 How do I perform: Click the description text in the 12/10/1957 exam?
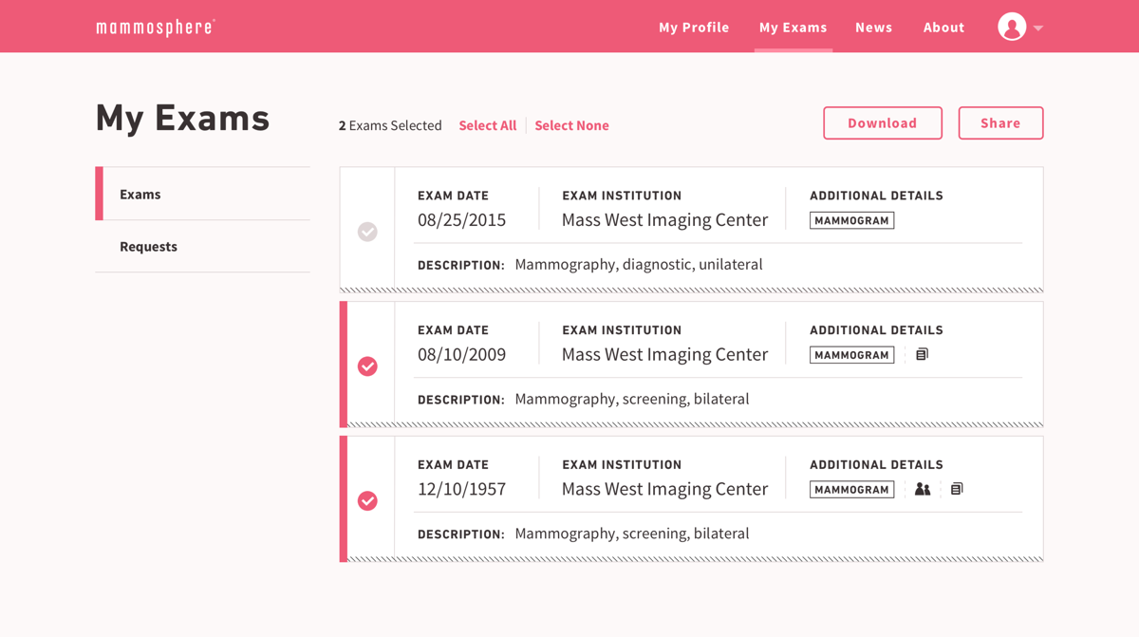pyautogui.click(x=632, y=534)
